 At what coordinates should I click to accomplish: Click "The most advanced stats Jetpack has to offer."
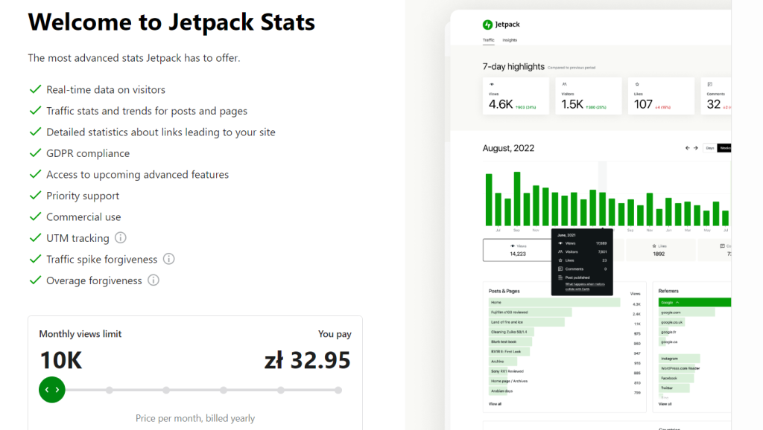134,58
